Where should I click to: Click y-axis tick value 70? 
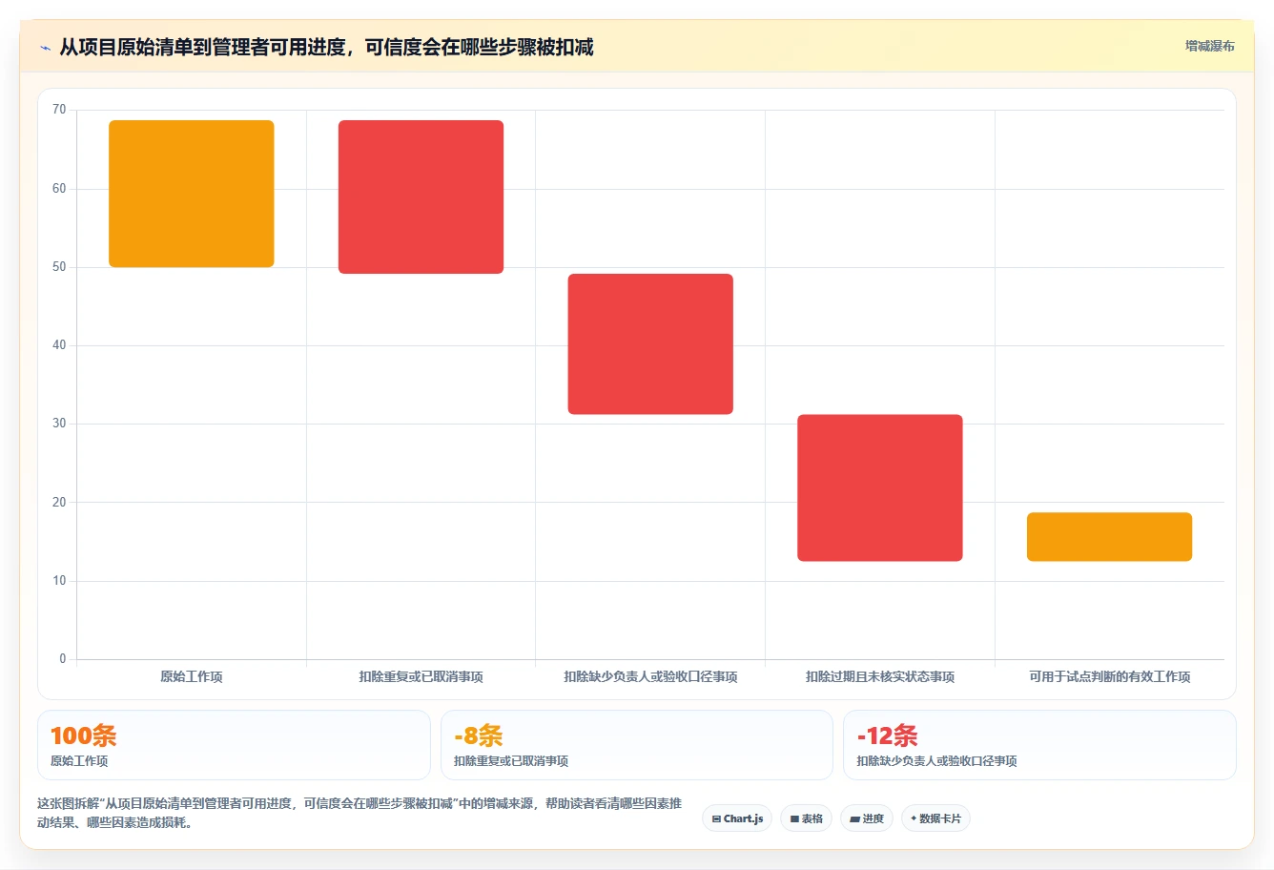[x=59, y=110]
